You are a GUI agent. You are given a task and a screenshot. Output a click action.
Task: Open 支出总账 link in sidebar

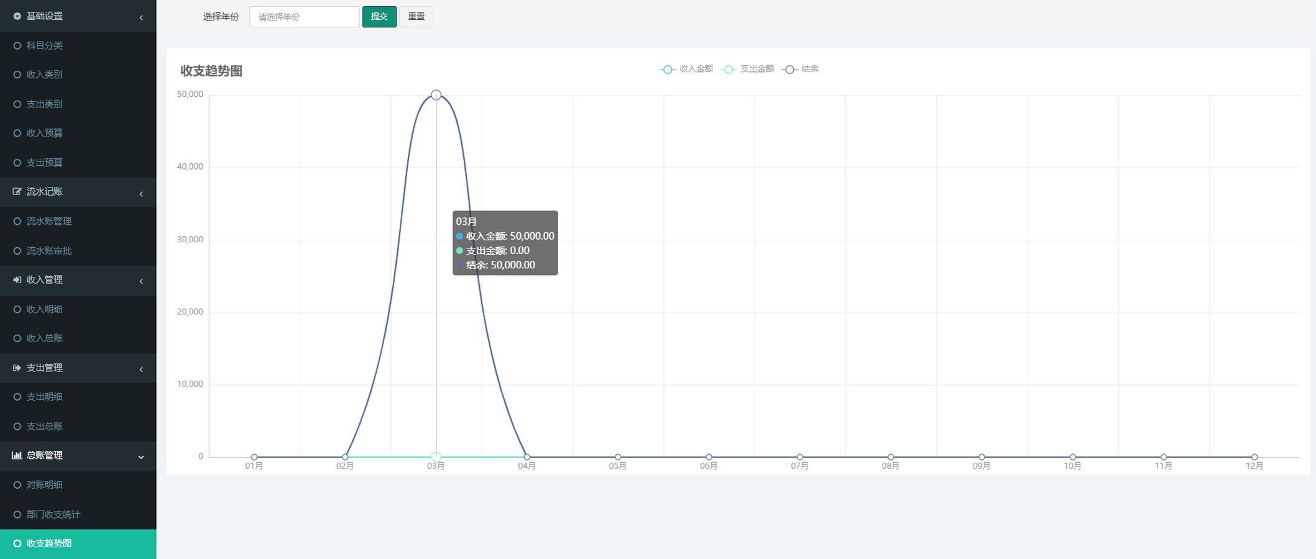[x=78, y=427]
